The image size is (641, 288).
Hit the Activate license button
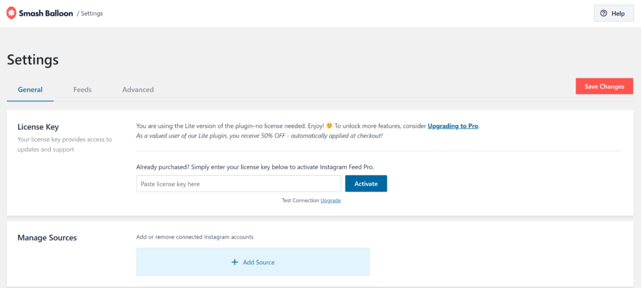pos(366,183)
